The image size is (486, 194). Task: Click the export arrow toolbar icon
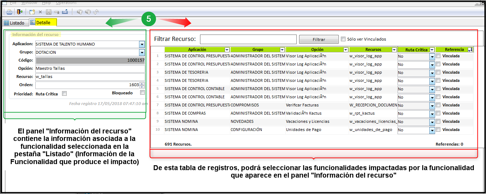[x=65, y=12]
